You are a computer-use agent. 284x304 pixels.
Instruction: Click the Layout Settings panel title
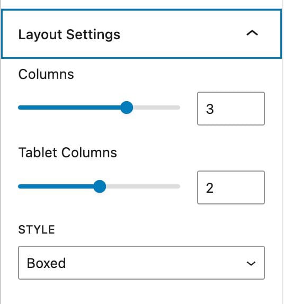(69, 34)
